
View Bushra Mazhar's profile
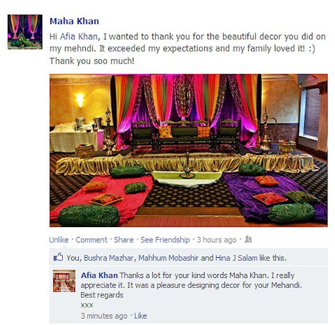point(109,258)
